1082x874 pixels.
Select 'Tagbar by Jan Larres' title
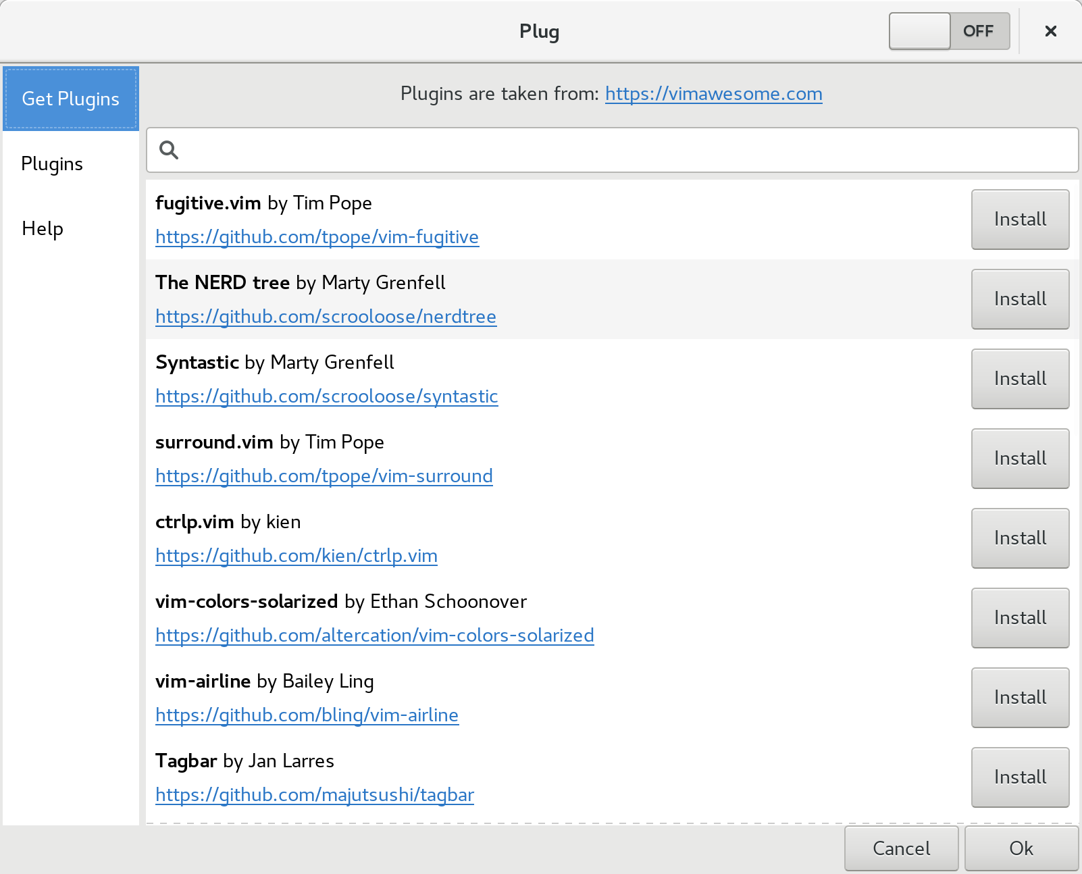click(x=244, y=761)
